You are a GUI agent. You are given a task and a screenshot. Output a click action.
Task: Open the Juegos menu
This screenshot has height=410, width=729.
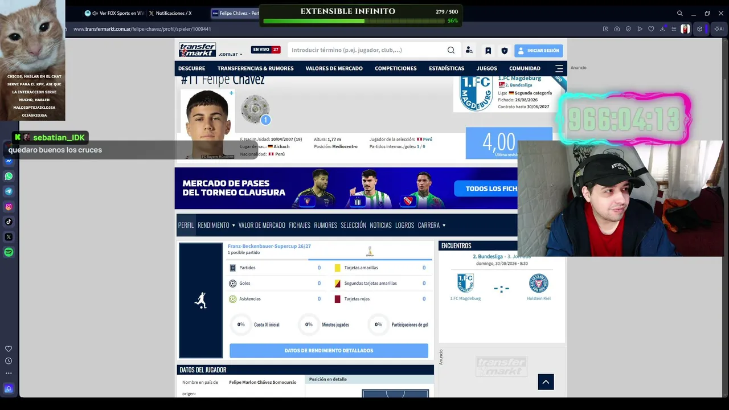pyautogui.click(x=487, y=68)
